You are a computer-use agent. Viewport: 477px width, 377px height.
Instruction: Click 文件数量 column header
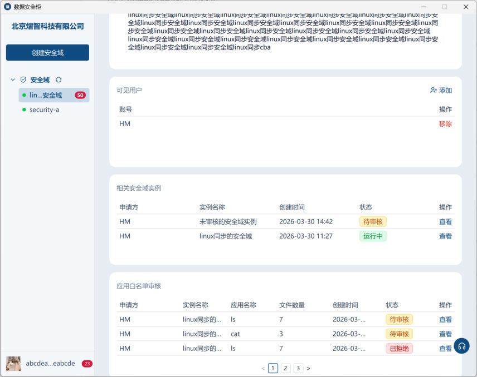point(292,305)
